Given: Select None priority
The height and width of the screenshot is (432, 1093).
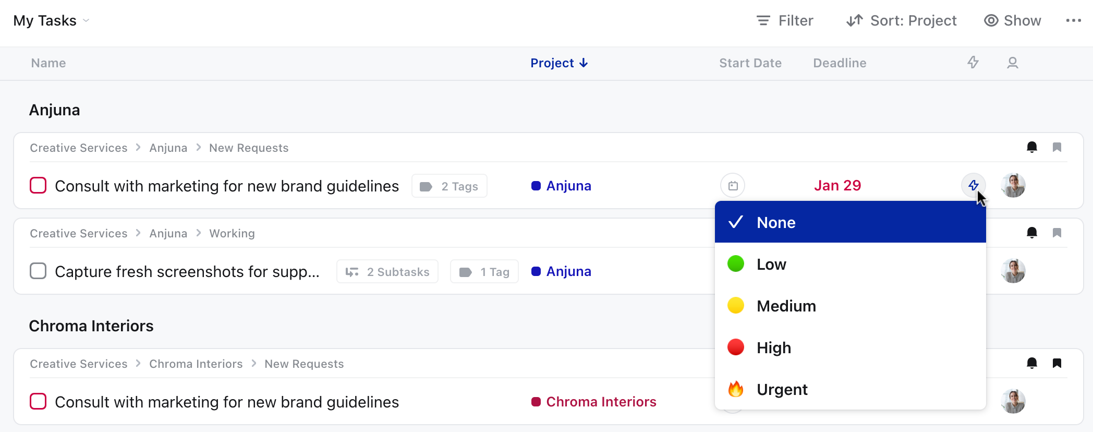Looking at the screenshot, I should point(850,222).
